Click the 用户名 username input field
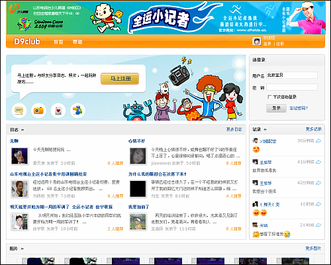 click(x=292, y=76)
